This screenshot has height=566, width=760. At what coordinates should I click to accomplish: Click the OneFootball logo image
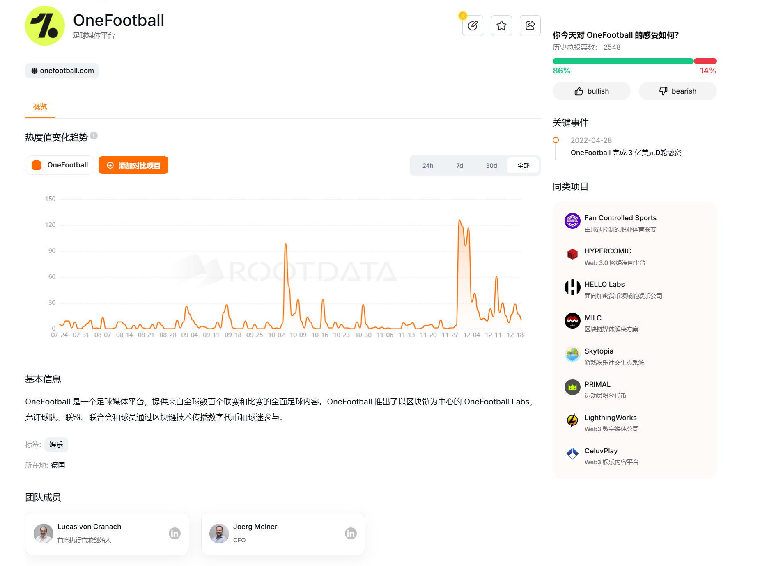[x=45, y=25]
